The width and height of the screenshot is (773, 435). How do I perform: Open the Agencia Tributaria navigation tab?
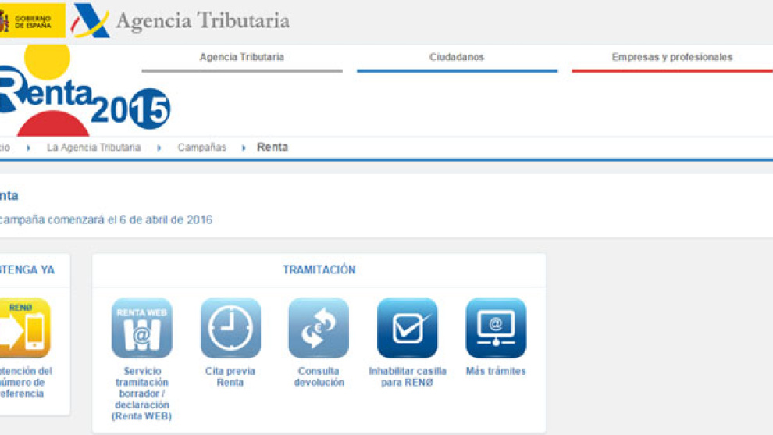click(x=241, y=57)
